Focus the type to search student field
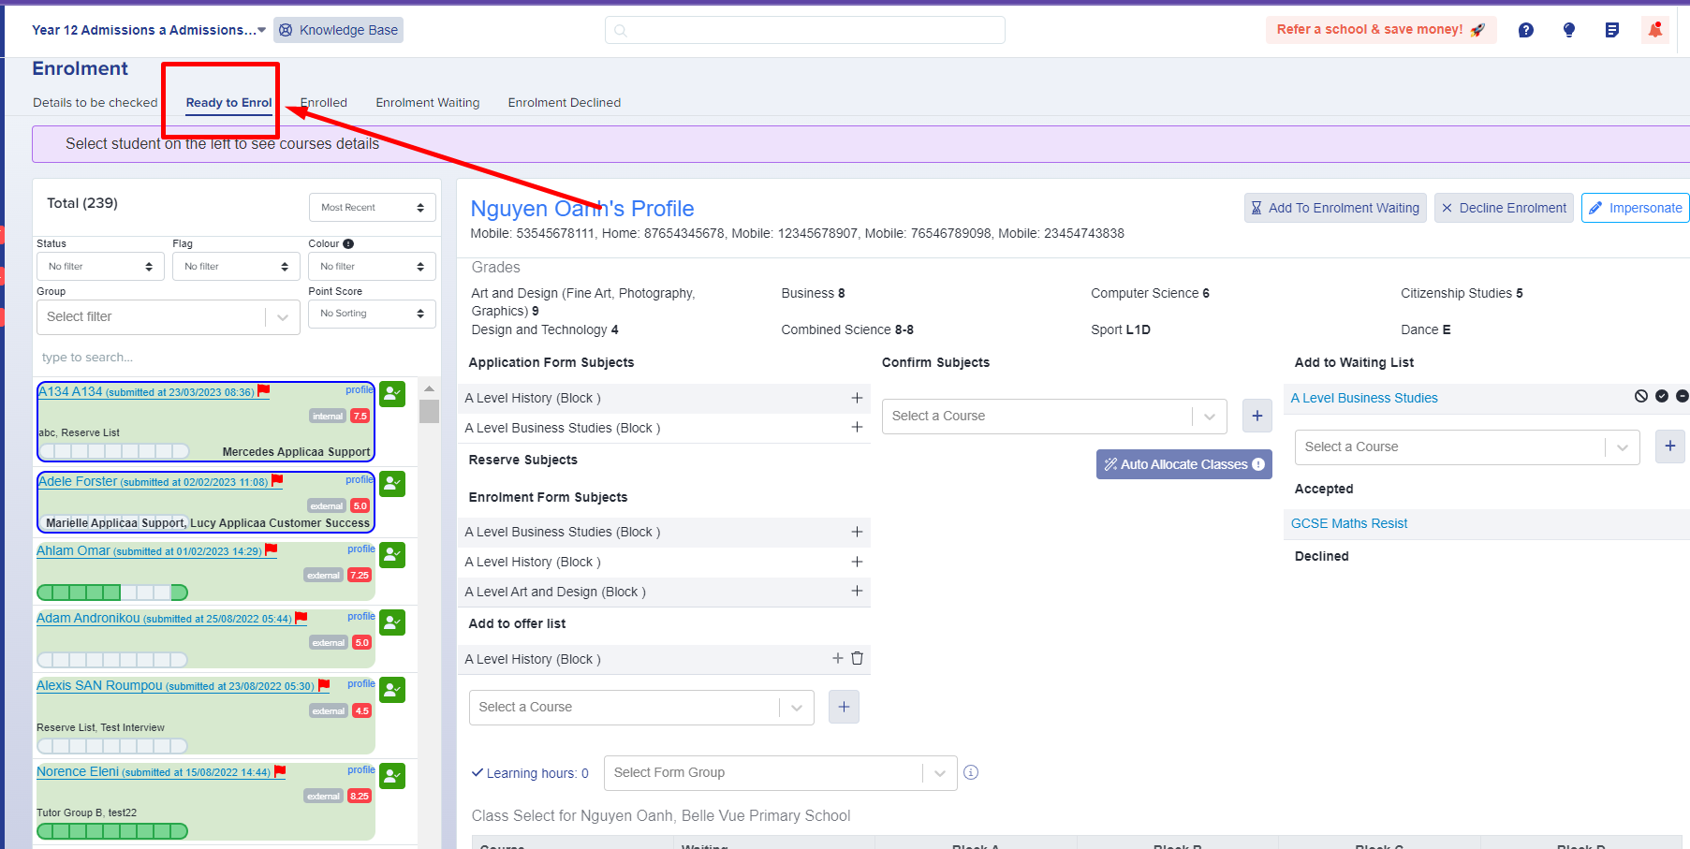 coord(237,358)
